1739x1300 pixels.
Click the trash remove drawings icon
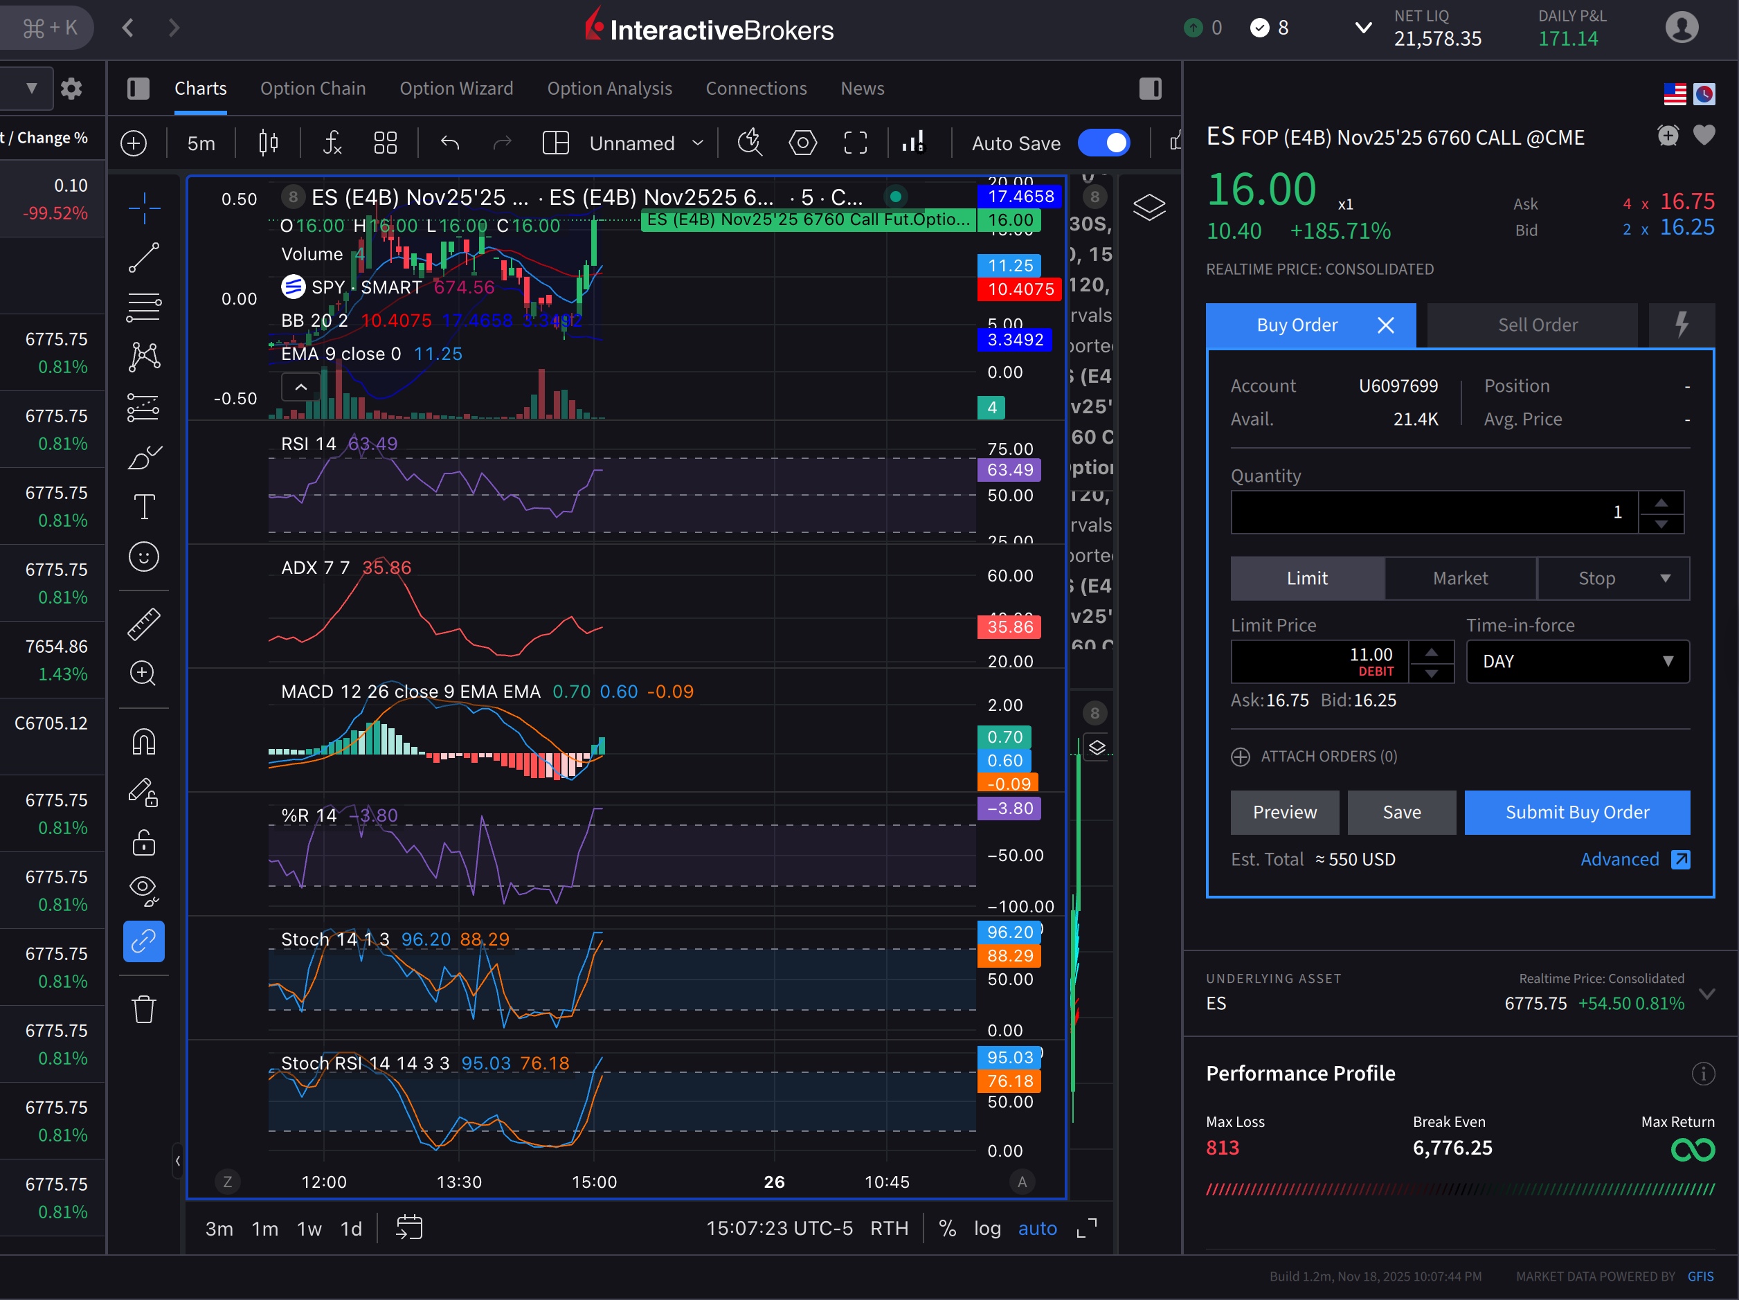(144, 1009)
